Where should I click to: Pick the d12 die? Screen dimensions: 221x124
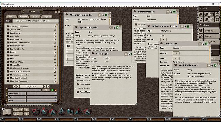(x=44, y=112)
